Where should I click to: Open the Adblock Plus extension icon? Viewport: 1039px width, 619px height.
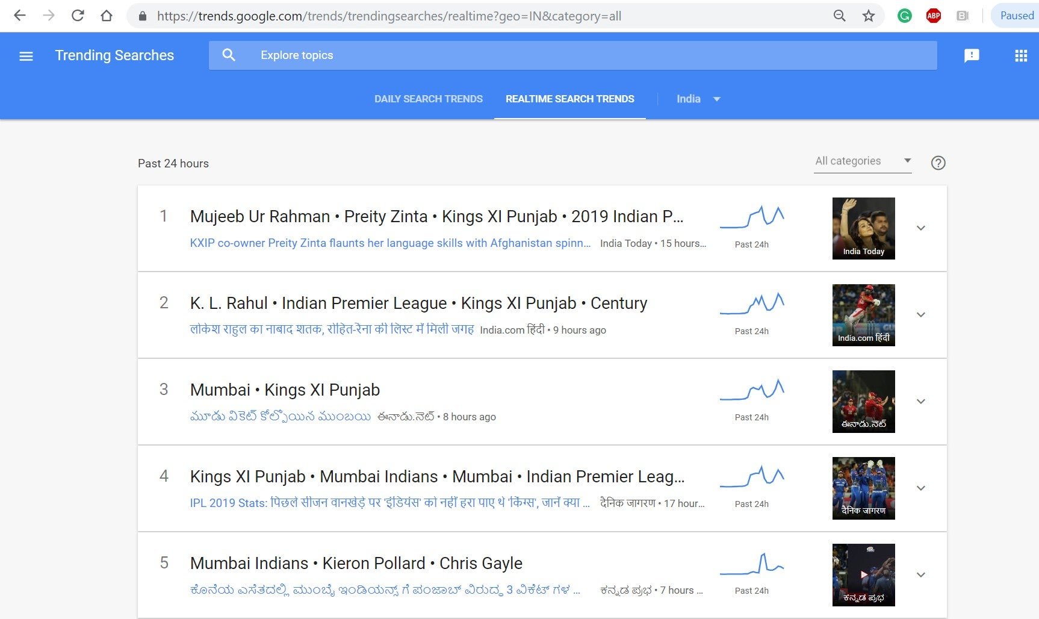coord(933,16)
